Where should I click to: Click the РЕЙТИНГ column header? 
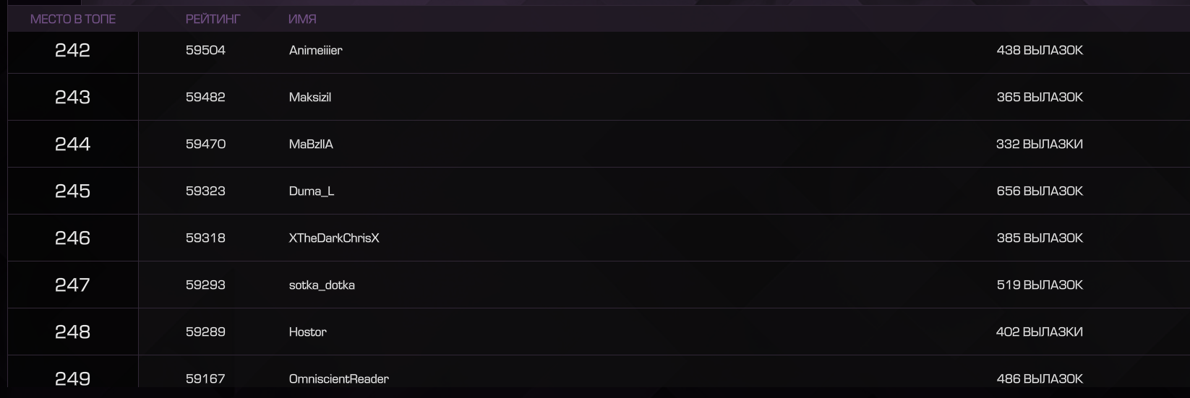point(213,20)
